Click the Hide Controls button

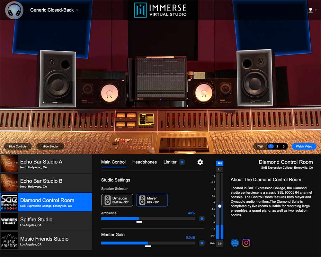(x=17, y=146)
